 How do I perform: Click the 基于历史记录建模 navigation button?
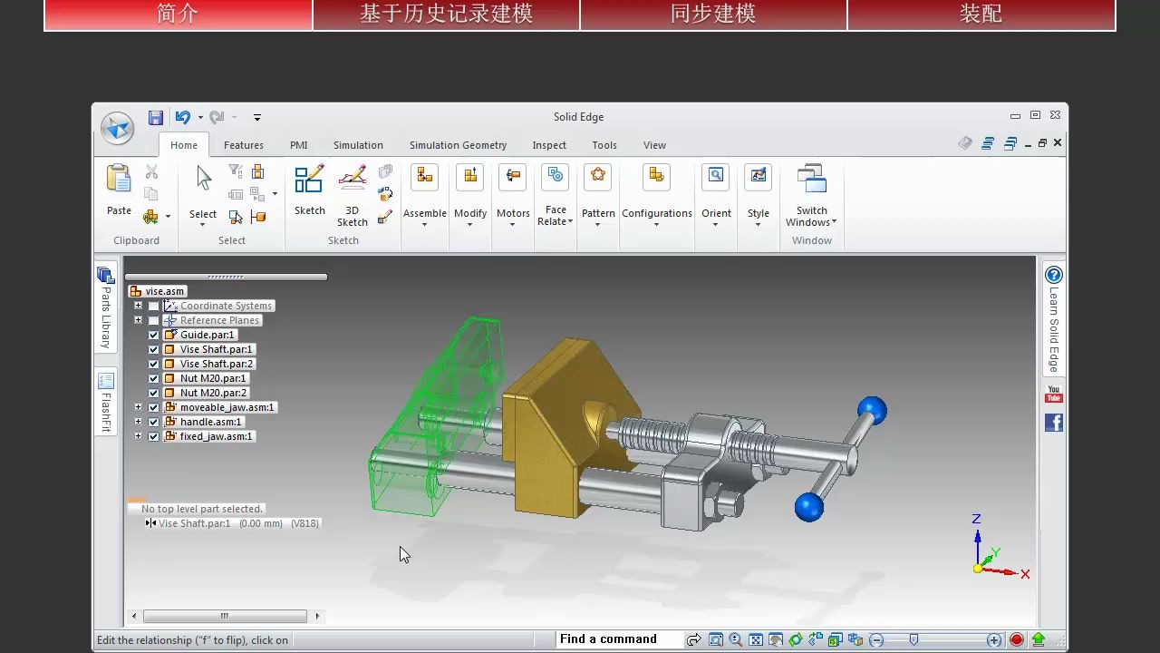click(x=446, y=15)
